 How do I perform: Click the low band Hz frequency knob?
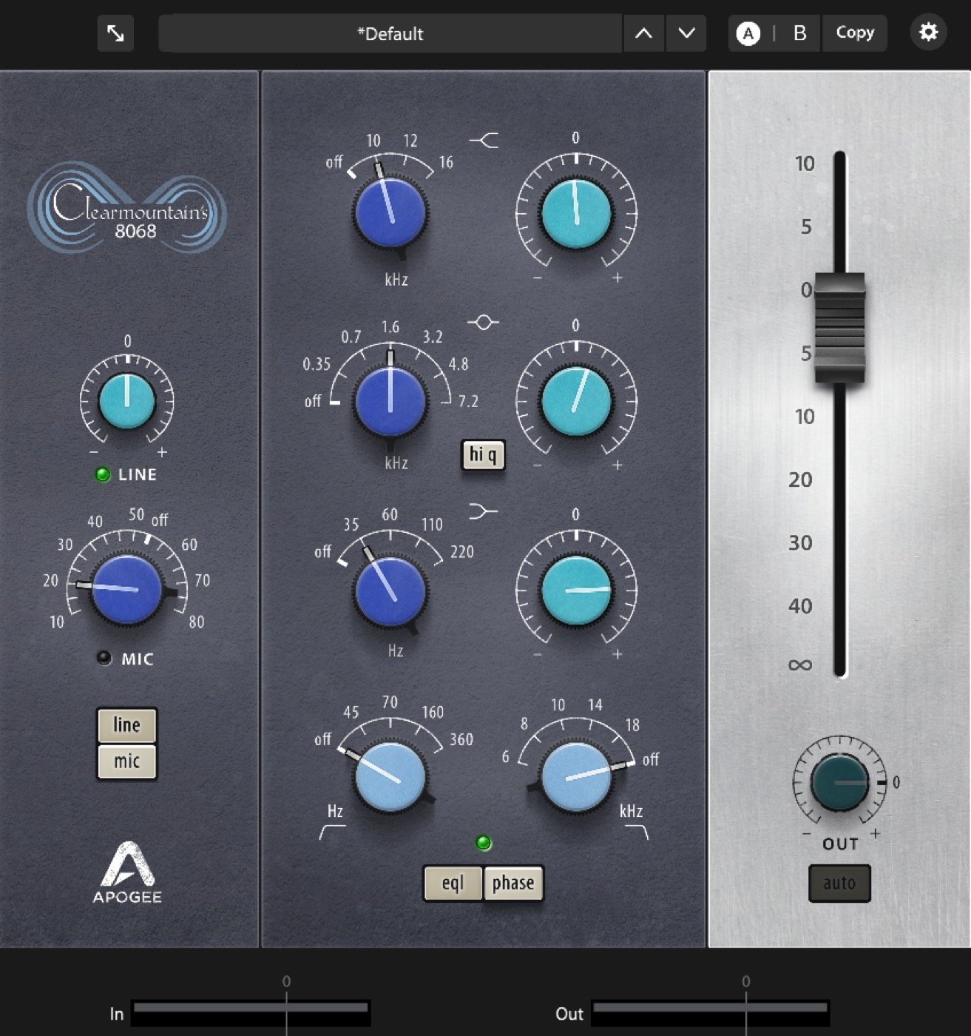click(390, 591)
